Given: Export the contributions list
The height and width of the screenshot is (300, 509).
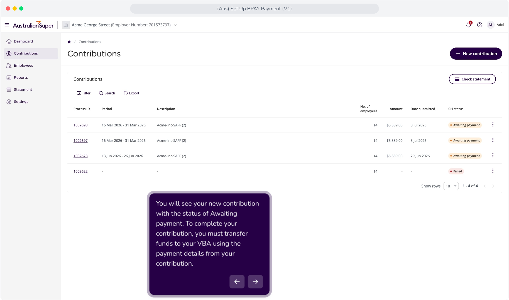Looking at the screenshot, I should pos(131,93).
